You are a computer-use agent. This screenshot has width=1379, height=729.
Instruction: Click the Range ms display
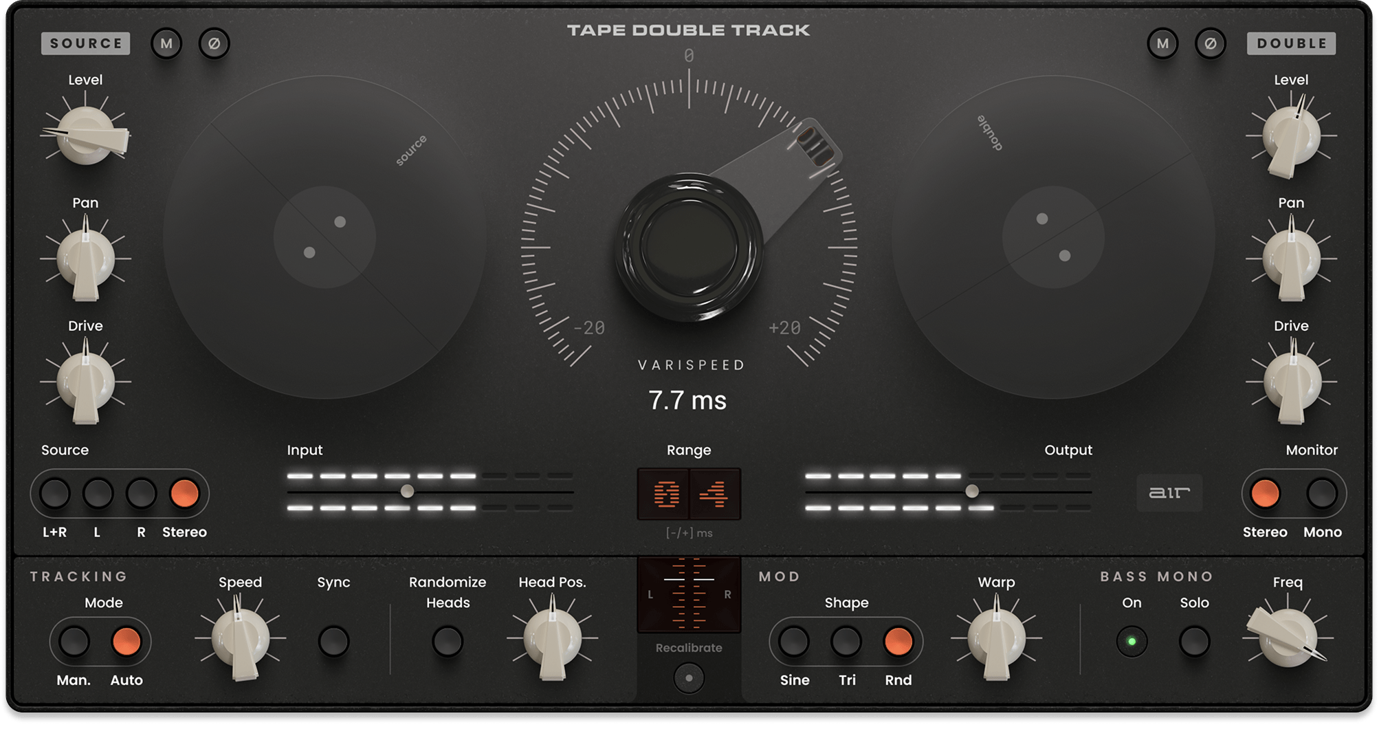[689, 494]
